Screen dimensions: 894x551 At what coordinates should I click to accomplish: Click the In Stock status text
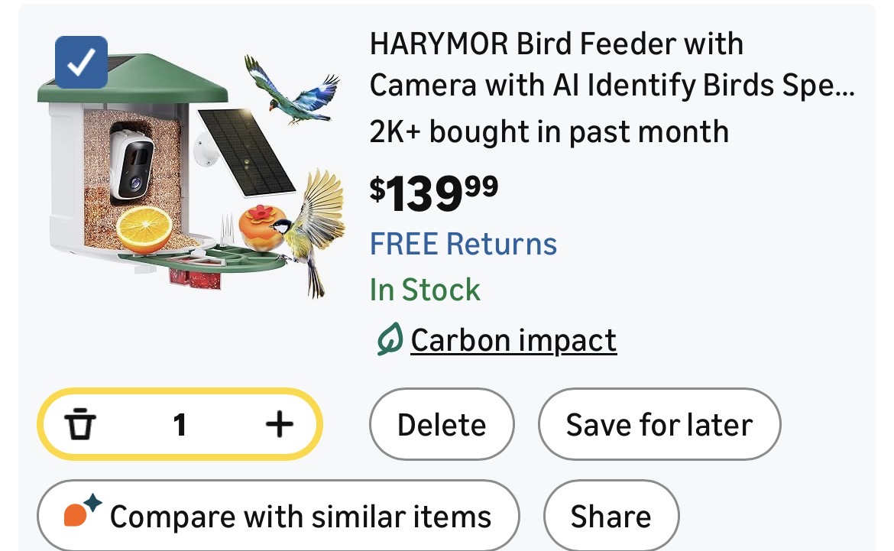[x=425, y=290]
